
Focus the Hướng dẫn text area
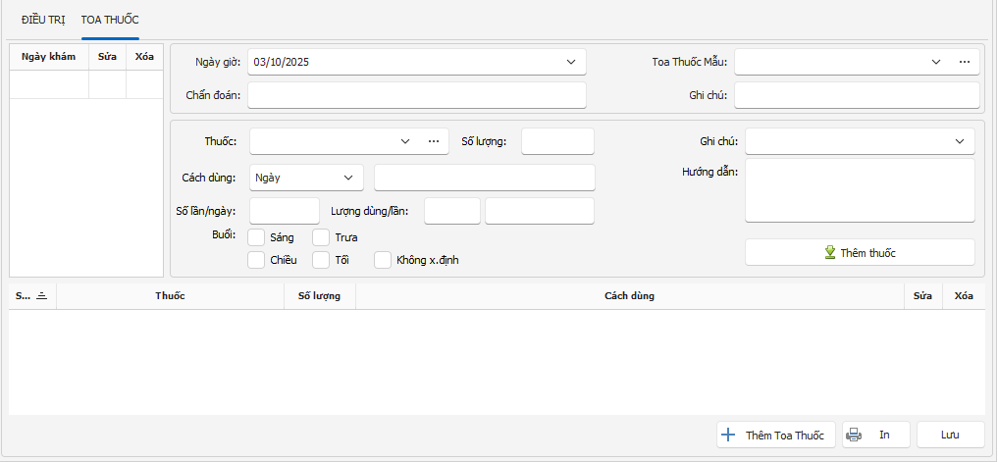click(860, 190)
